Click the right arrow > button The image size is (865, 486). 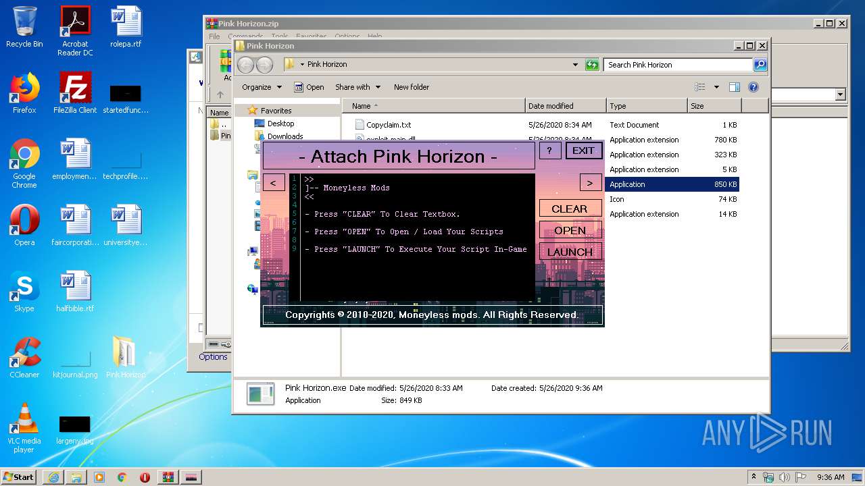tap(590, 183)
